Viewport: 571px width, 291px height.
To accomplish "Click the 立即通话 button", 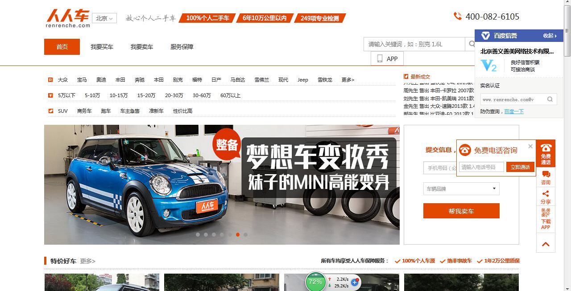I will tap(520, 167).
